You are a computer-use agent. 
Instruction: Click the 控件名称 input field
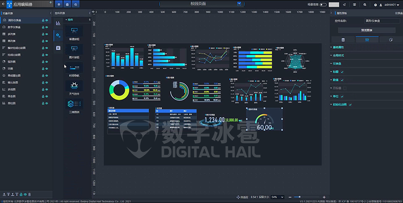[382, 21]
